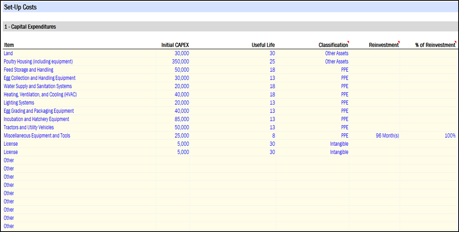Select the Classification column header
This screenshot has width=459, height=232.
pyautogui.click(x=333, y=45)
